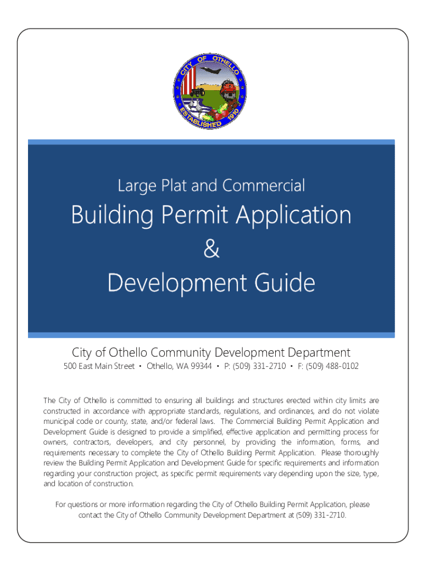
Task: Click "City of Othello Community Development Department" heading
Action: pos(211,352)
